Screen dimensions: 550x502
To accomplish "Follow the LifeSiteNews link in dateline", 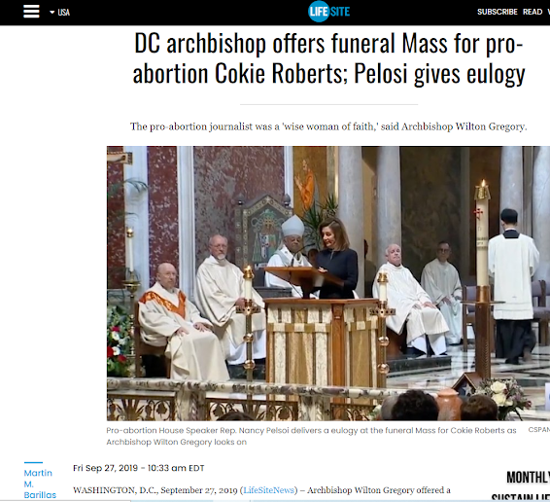I will [268, 490].
